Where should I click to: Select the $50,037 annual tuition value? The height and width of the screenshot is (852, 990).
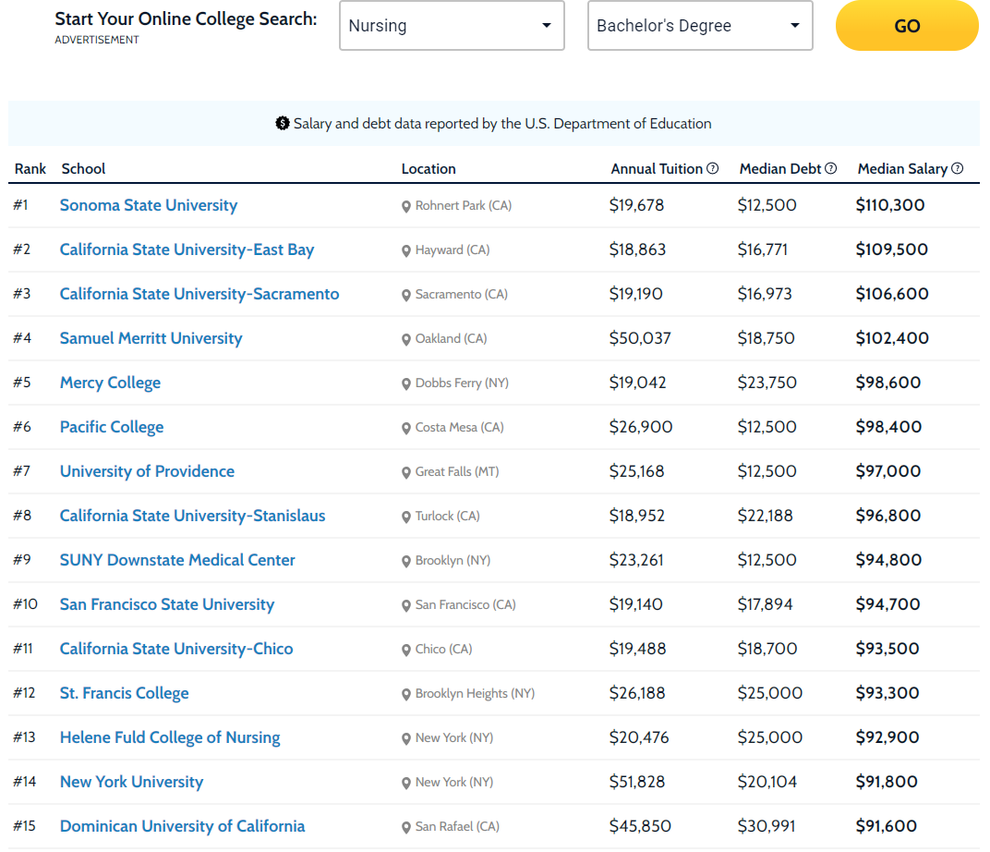tap(640, 338)
